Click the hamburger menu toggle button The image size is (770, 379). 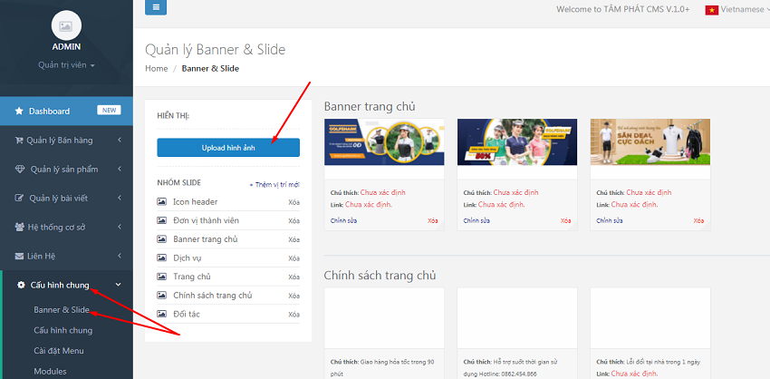tap(156, 8)
